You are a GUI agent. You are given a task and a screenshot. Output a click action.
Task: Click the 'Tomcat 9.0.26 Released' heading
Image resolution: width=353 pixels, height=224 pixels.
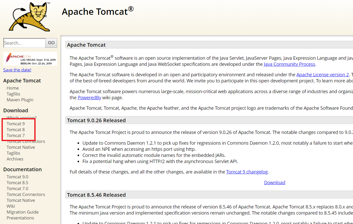pos(97,120)
